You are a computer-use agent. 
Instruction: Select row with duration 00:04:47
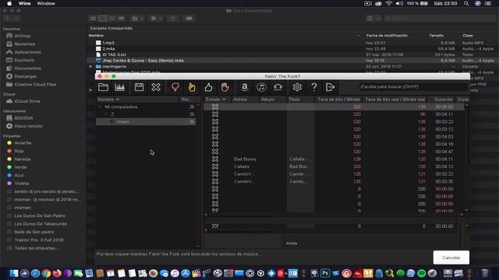334,152
